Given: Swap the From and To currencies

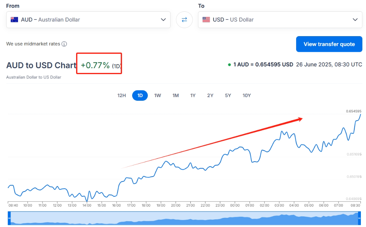Looking at the screenshot, I should [184, 20].
